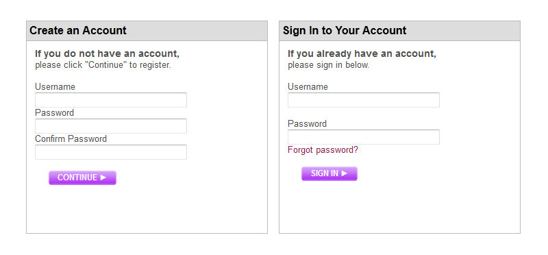Click the "If you do not have an account" text
This screenshot has width=548, height=255.
click(107, 54)
